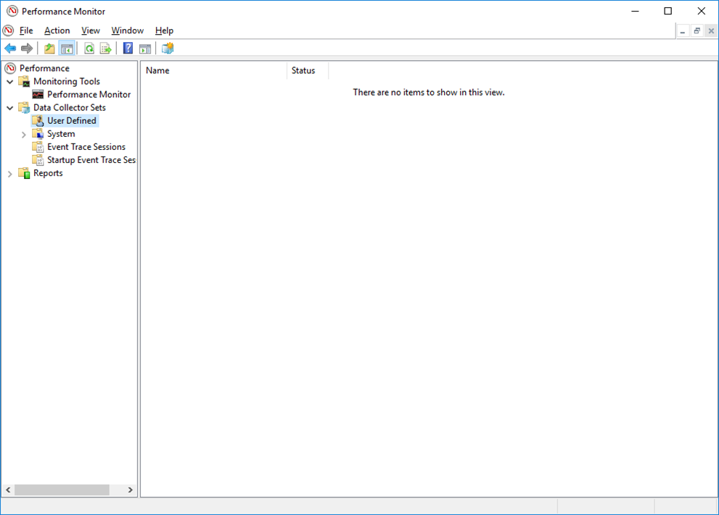Select Startup Event Trace Sessions node
The width and height of the screenshot is (719, 515).
(x=91, y=160)
